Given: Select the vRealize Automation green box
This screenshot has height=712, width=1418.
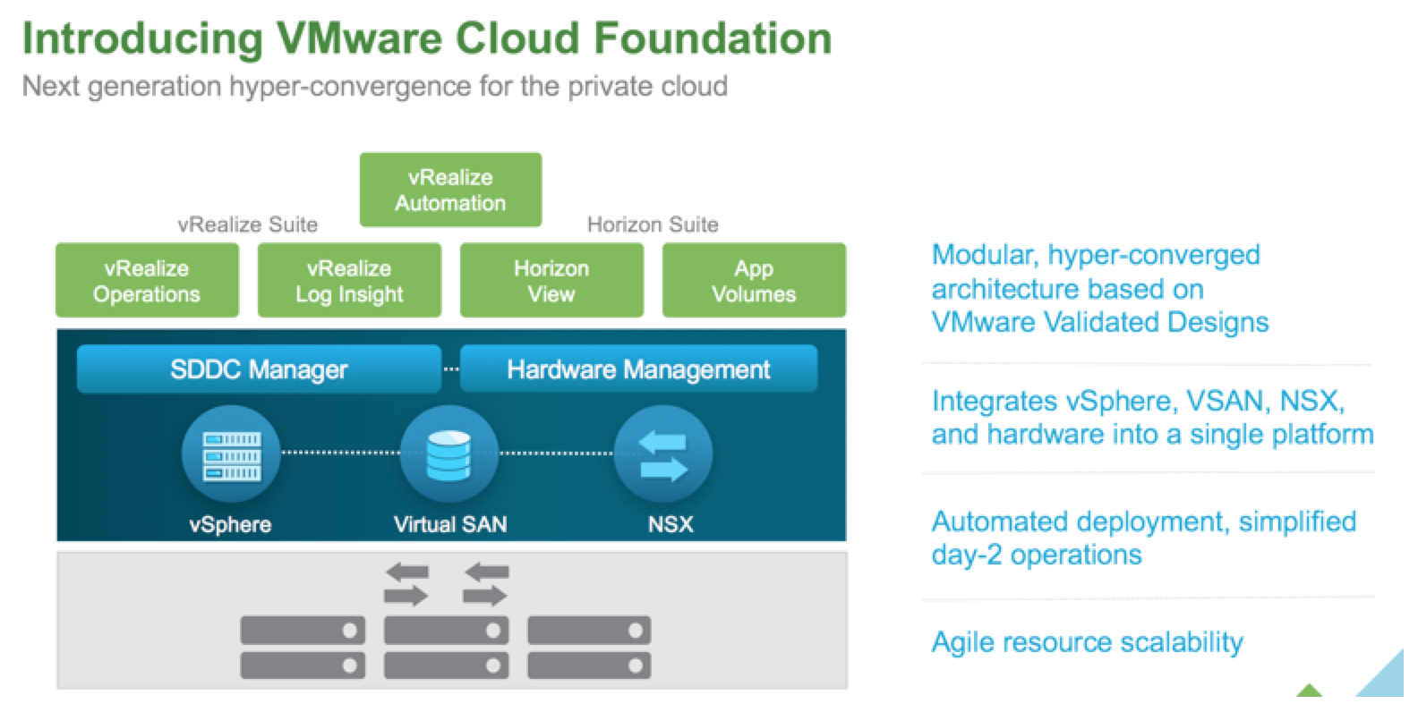Looking at the screenshot, I should click(x=450, y=190).
